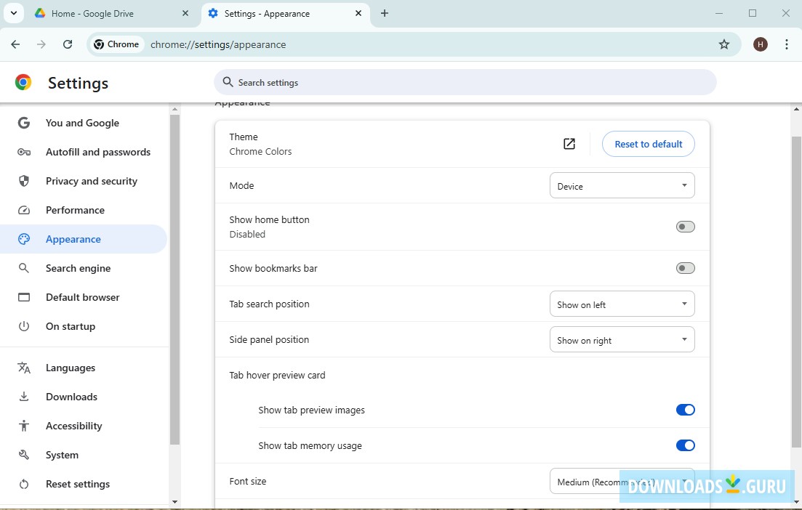Click the speedometer Performance icon

[x=23, y=210]
